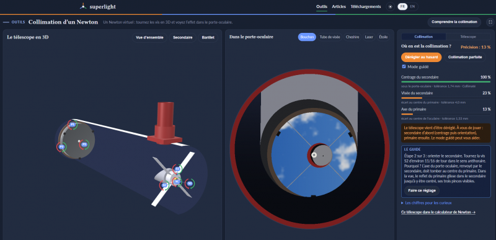Click the Secondaire camera view button
Viewport: 496px width, 240px height.
(182, 38)
